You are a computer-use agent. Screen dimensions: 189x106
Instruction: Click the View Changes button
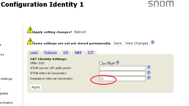pyautogui.click(x=136, y=43)
